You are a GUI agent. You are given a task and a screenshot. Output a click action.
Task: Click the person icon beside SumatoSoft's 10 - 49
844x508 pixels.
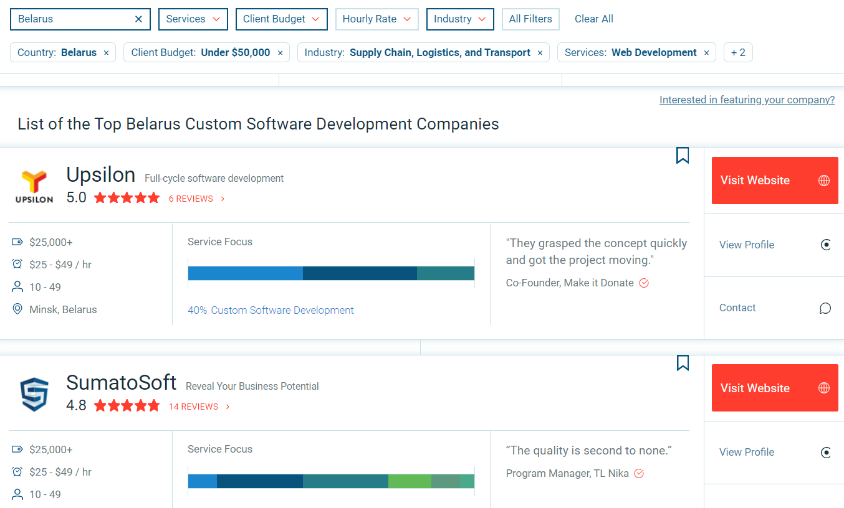point(17,494)
